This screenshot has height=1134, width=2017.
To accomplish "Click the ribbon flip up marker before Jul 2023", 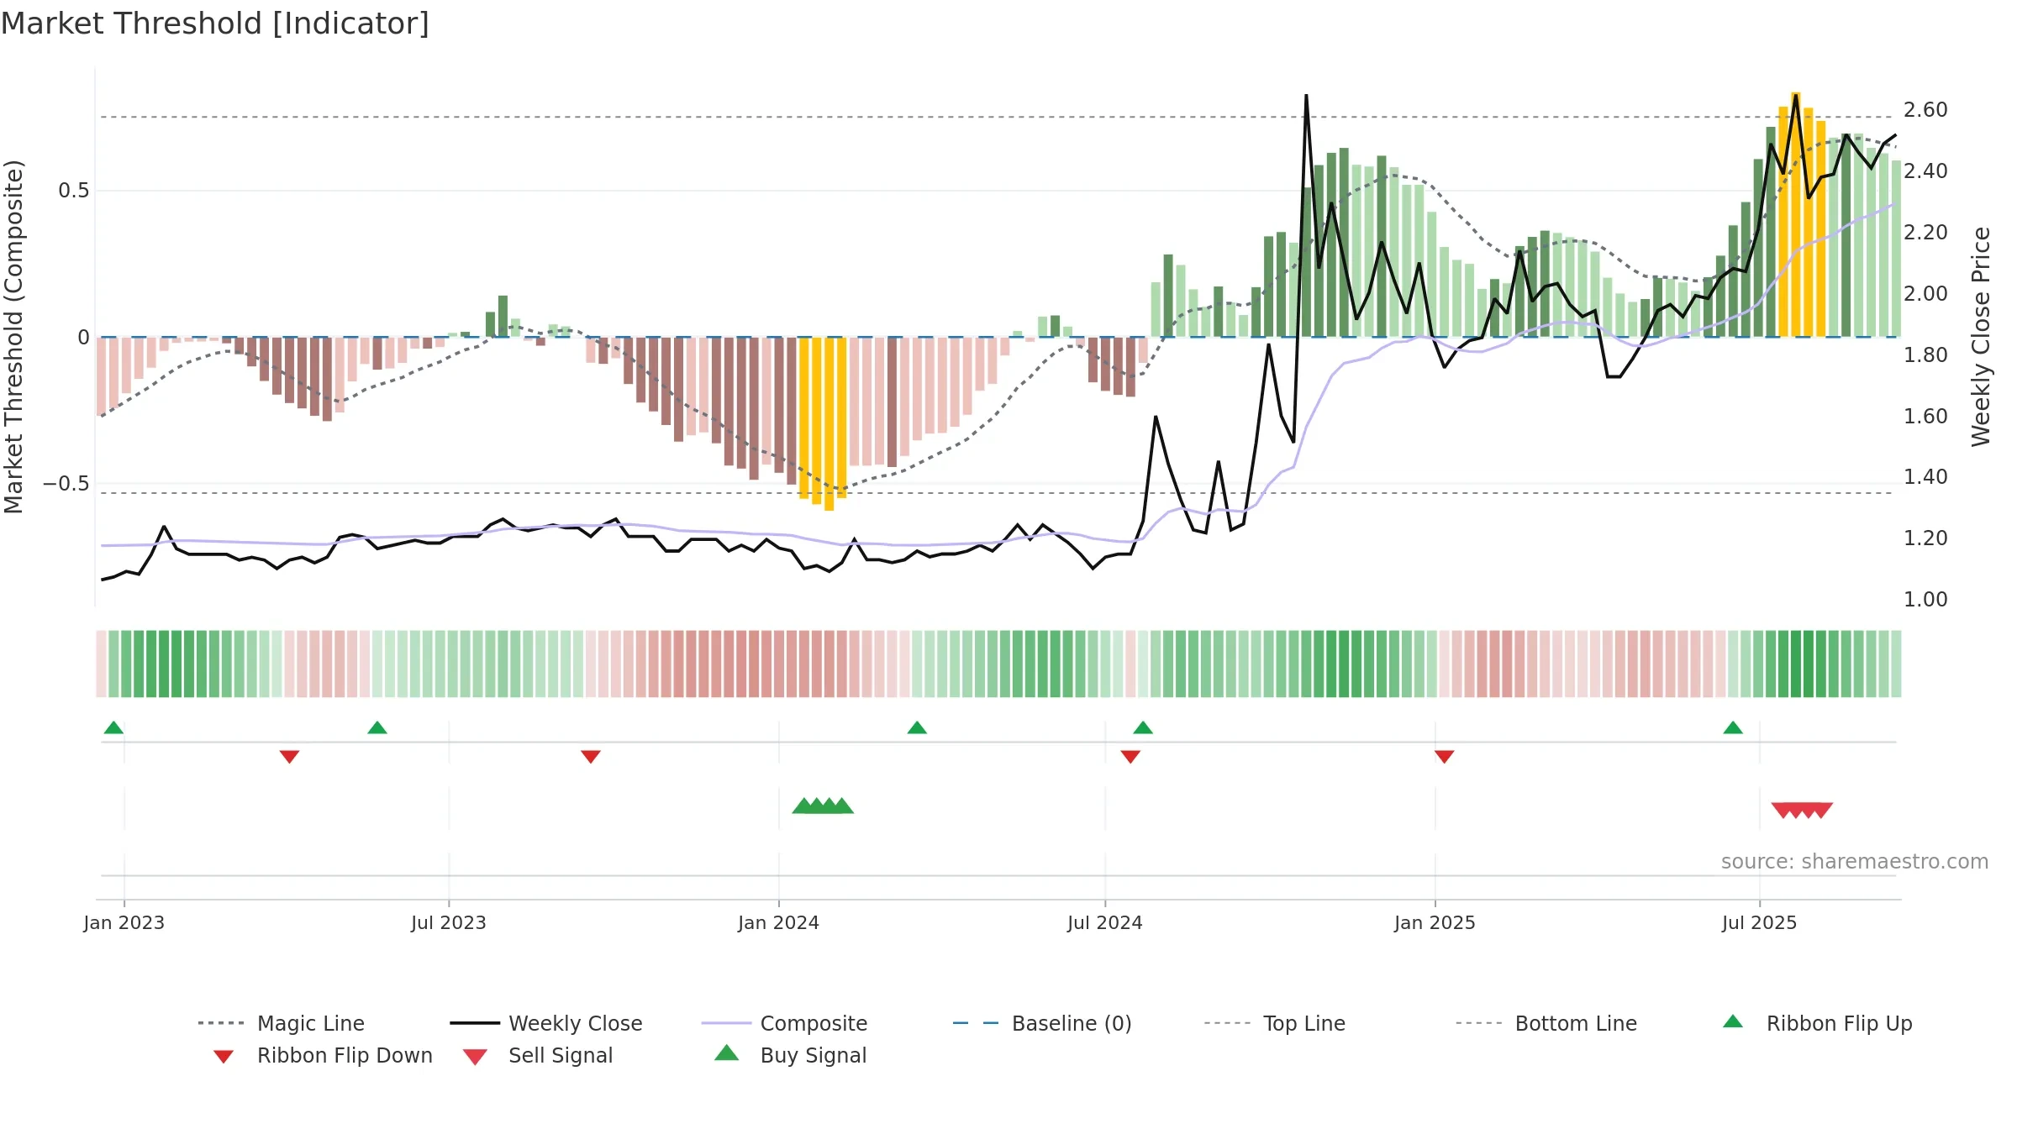I will [x=377, y=727].
